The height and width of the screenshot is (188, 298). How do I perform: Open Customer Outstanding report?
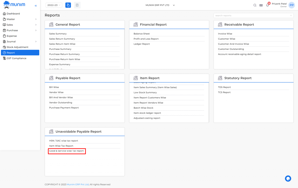click(x=231, y=49)
